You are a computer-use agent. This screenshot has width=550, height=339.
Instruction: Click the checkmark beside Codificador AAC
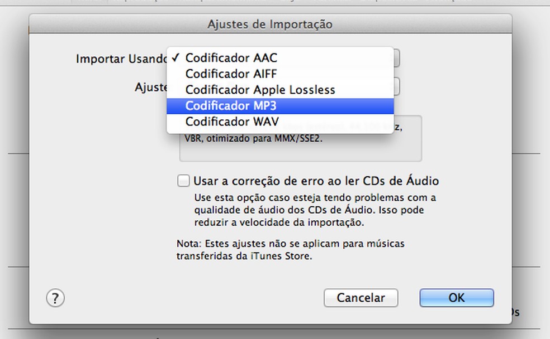click(x=176, y=57)
